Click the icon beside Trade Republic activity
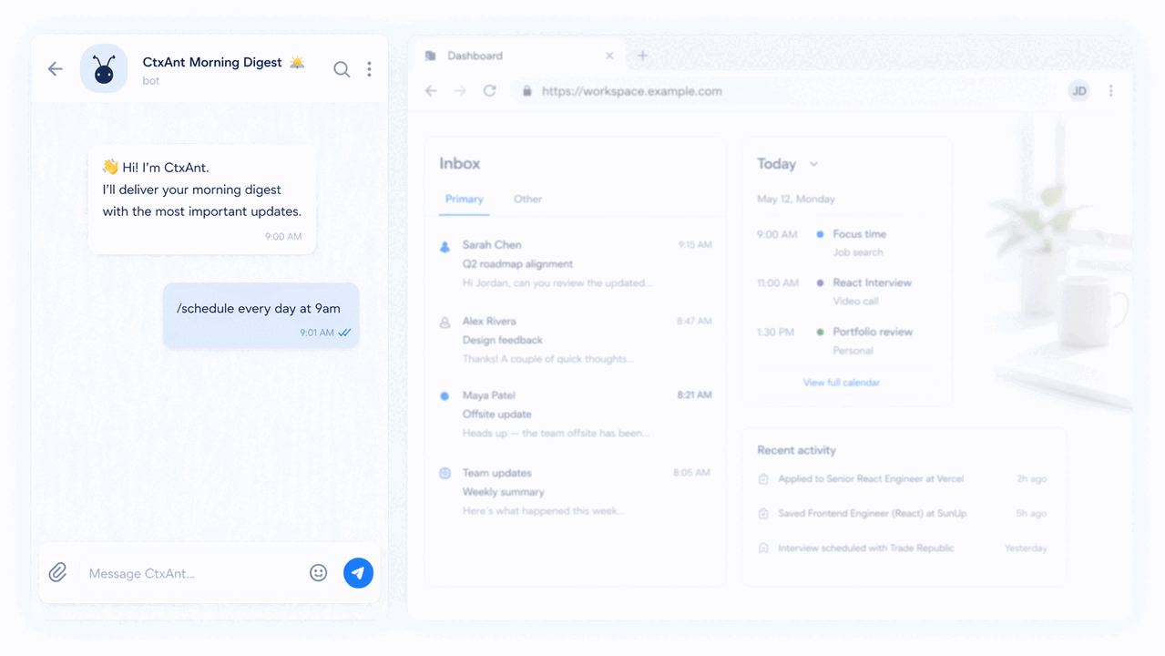1165x656 pixels. (x=763, y=548)
